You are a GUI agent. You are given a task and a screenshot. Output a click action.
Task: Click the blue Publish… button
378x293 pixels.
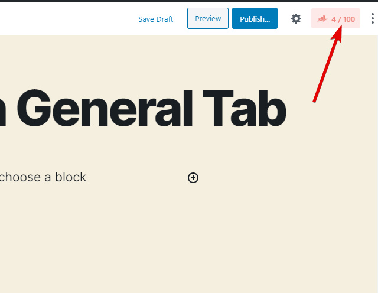255,19
